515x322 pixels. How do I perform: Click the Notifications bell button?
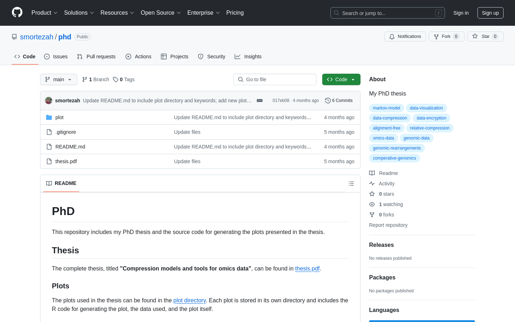pos(405,36)
